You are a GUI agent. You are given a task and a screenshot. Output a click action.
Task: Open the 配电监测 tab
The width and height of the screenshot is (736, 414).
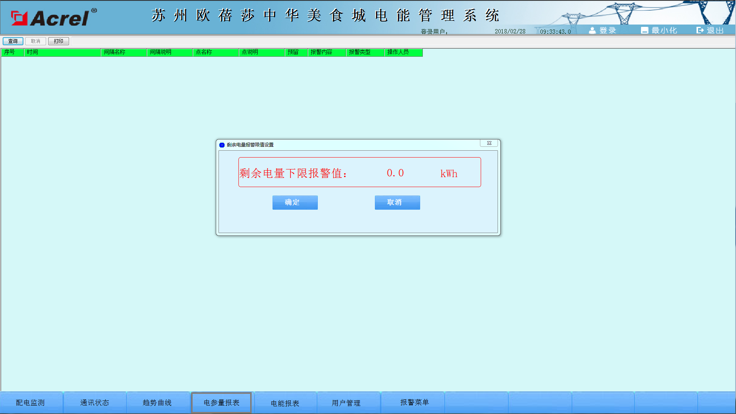tap(30, 402)
